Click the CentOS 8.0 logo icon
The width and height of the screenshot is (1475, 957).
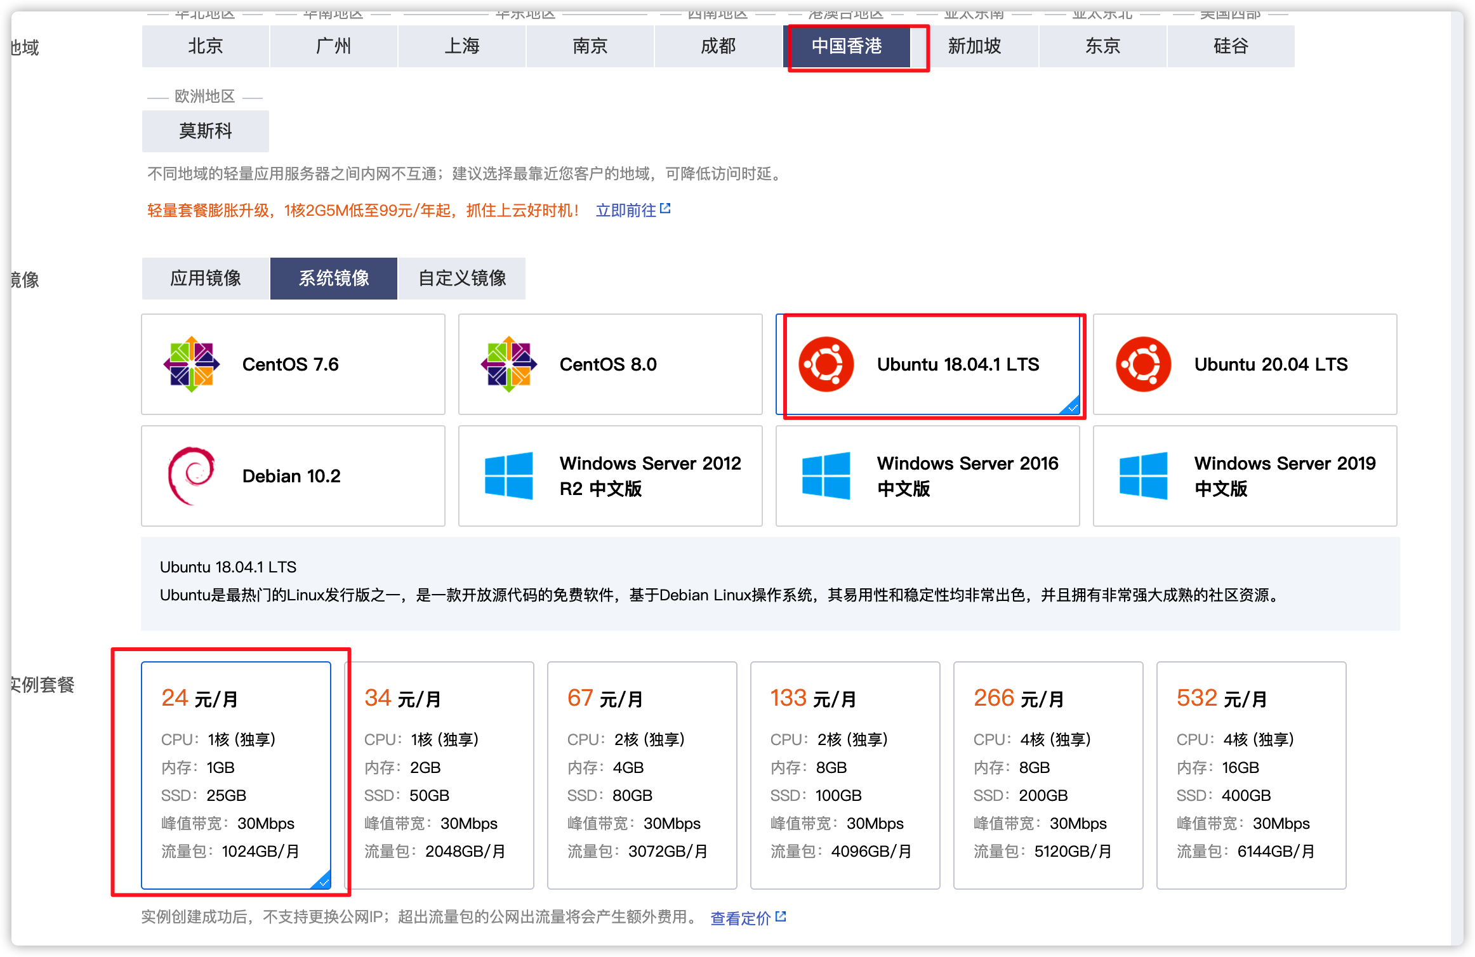coord(508,364)
